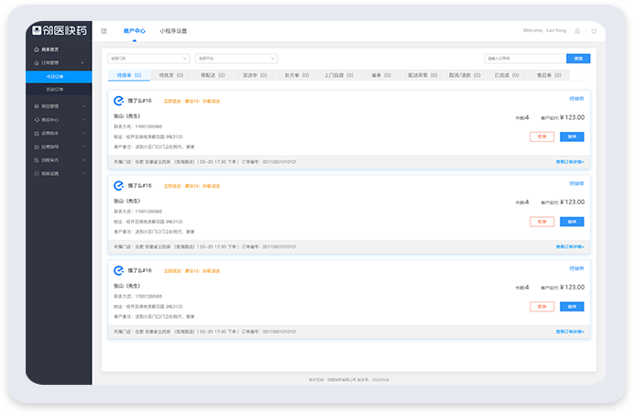Click the 邻医快药 logo in sidebar
The height and width of the screenshot is (415, 634).
point(60,30)
